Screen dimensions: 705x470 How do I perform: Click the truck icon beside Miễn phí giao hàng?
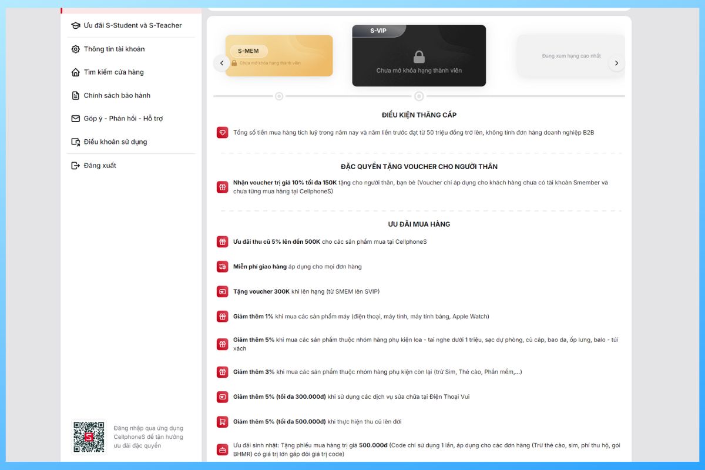222,267
